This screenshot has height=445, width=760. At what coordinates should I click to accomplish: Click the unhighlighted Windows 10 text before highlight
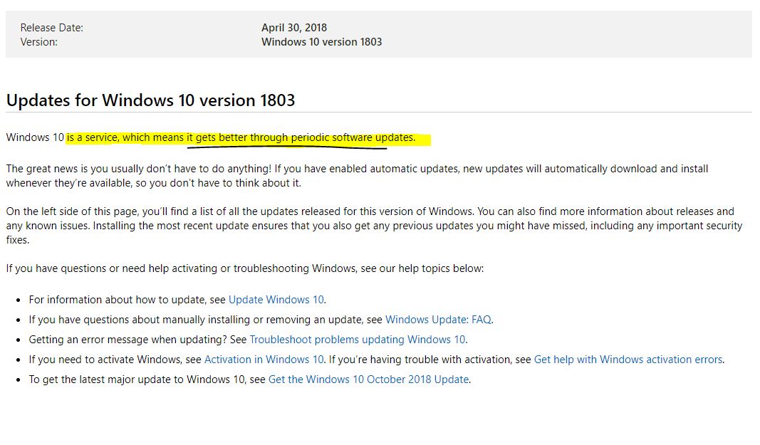tap(34, 137)
